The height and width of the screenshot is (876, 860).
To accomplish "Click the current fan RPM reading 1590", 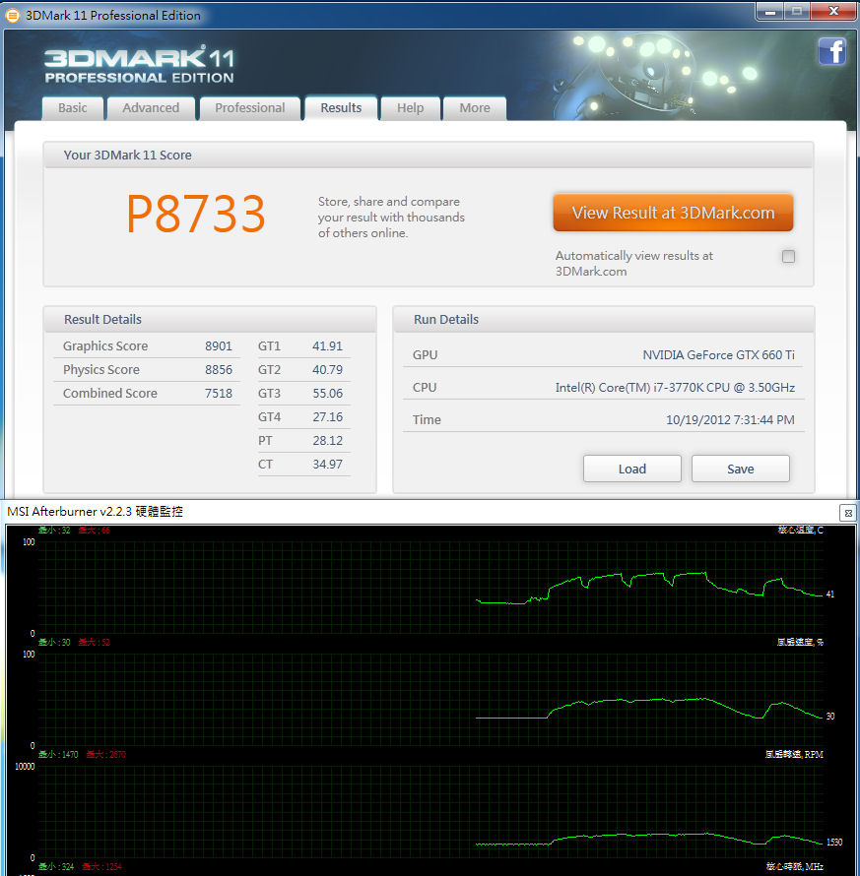I will (x=834, y=842).
